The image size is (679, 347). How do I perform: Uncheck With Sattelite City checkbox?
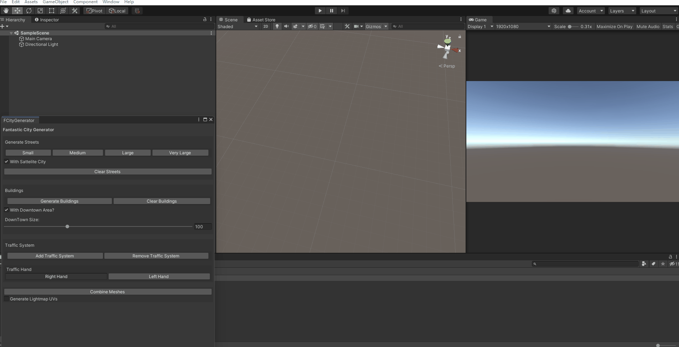click(x=6, y=161)
